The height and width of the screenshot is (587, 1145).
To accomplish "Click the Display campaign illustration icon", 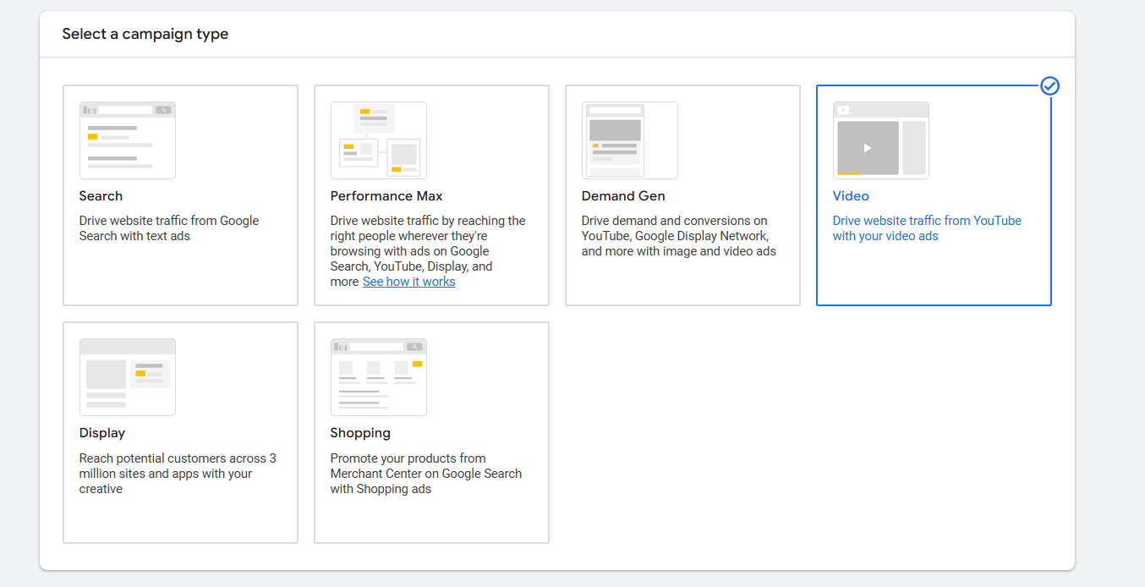I will click(x=127, y=377).
